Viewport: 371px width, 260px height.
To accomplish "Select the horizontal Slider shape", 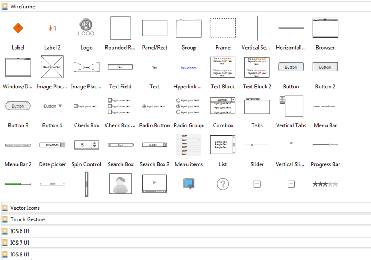I will (x=257, y=145).
